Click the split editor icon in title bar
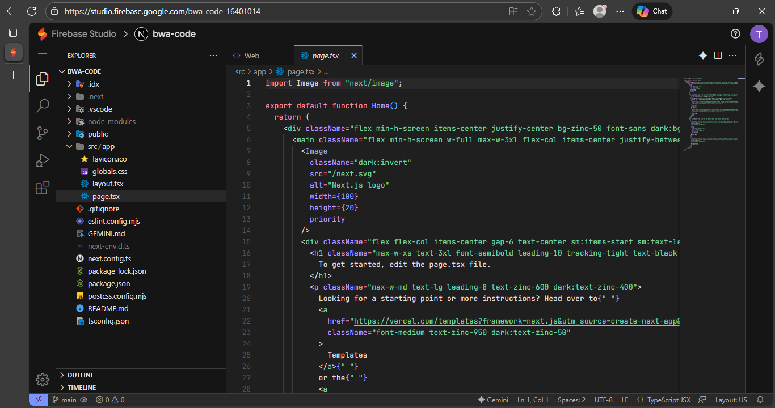 (x=718, y=56)
